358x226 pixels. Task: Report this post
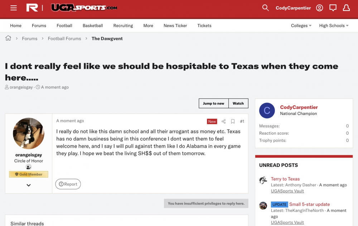pyautogui.click(x=68, y=184)
